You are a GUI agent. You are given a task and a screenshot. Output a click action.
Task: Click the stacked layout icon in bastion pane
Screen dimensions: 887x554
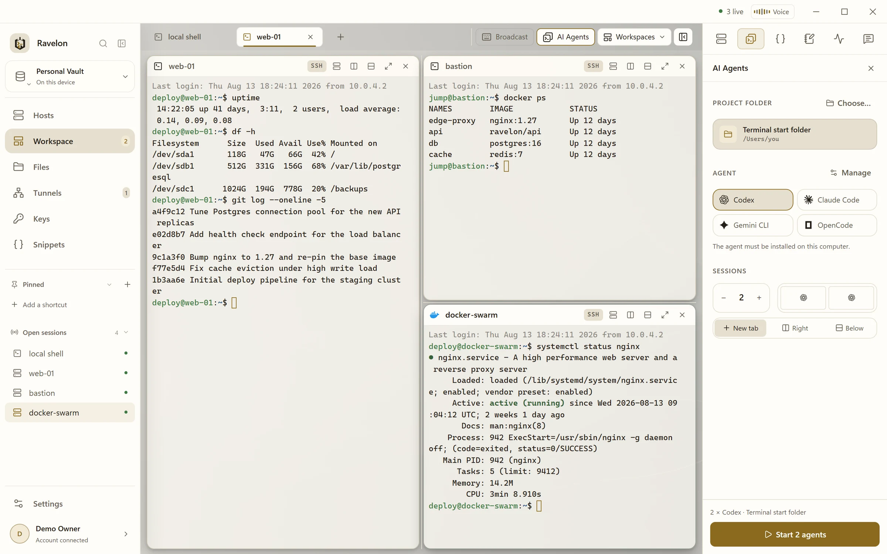(613, 66)
